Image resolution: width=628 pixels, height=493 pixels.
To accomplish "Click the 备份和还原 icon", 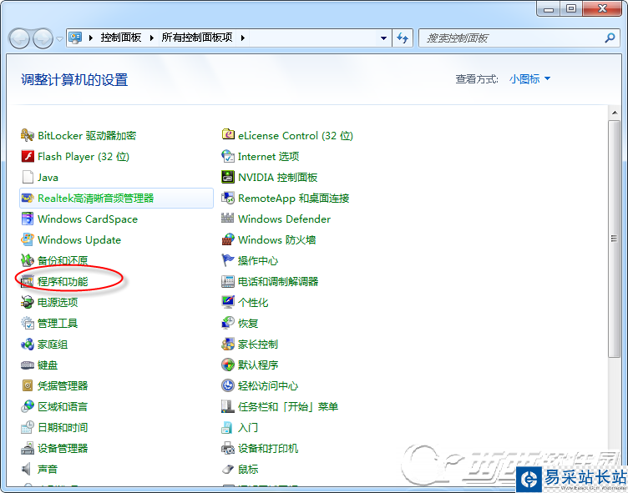I will pos(28,260).
